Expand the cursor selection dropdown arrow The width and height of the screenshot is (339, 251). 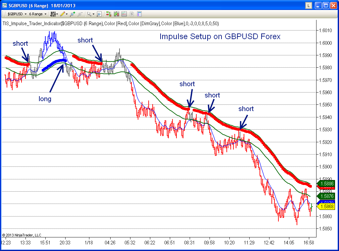(x=93, y=14)
